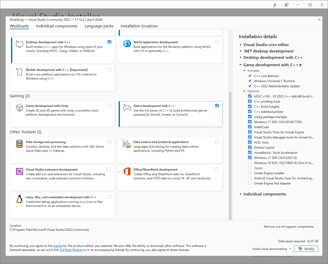This screenshot has height=264, width=328.
Task: Uncheck IntelliCode optional component
Action: (x=250, y=127)
